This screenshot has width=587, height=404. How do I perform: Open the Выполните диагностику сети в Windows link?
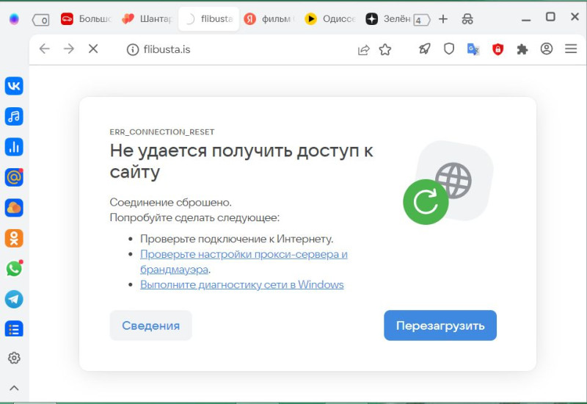(x=242, y=284)
